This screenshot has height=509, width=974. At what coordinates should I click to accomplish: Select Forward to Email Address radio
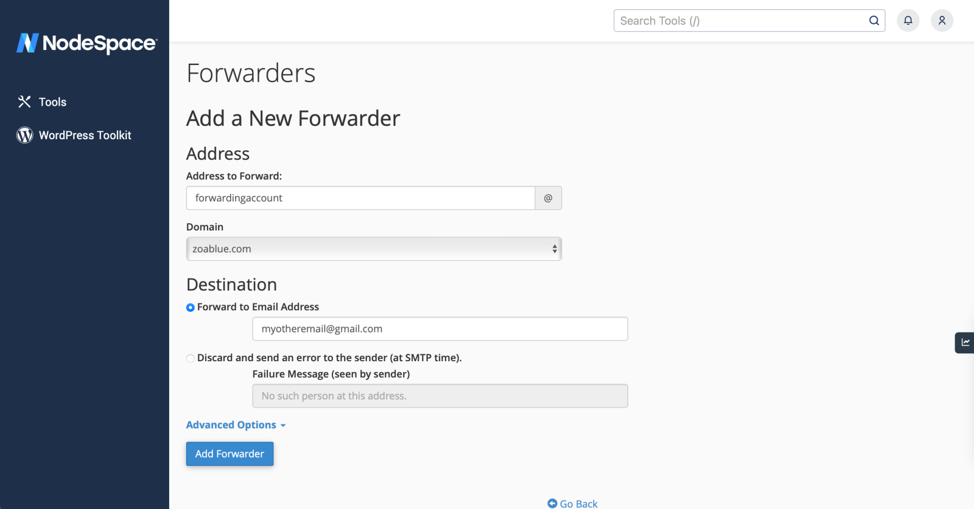click(x=191, y=308)
